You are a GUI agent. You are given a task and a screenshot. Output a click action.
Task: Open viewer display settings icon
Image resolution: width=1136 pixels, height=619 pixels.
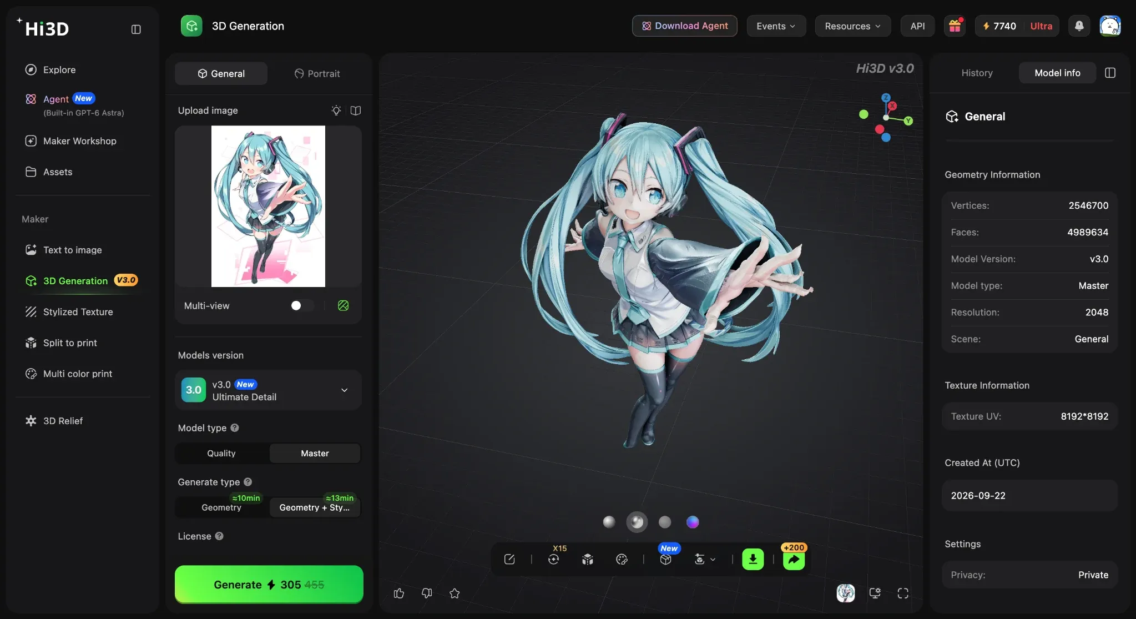tap(875, 593)
